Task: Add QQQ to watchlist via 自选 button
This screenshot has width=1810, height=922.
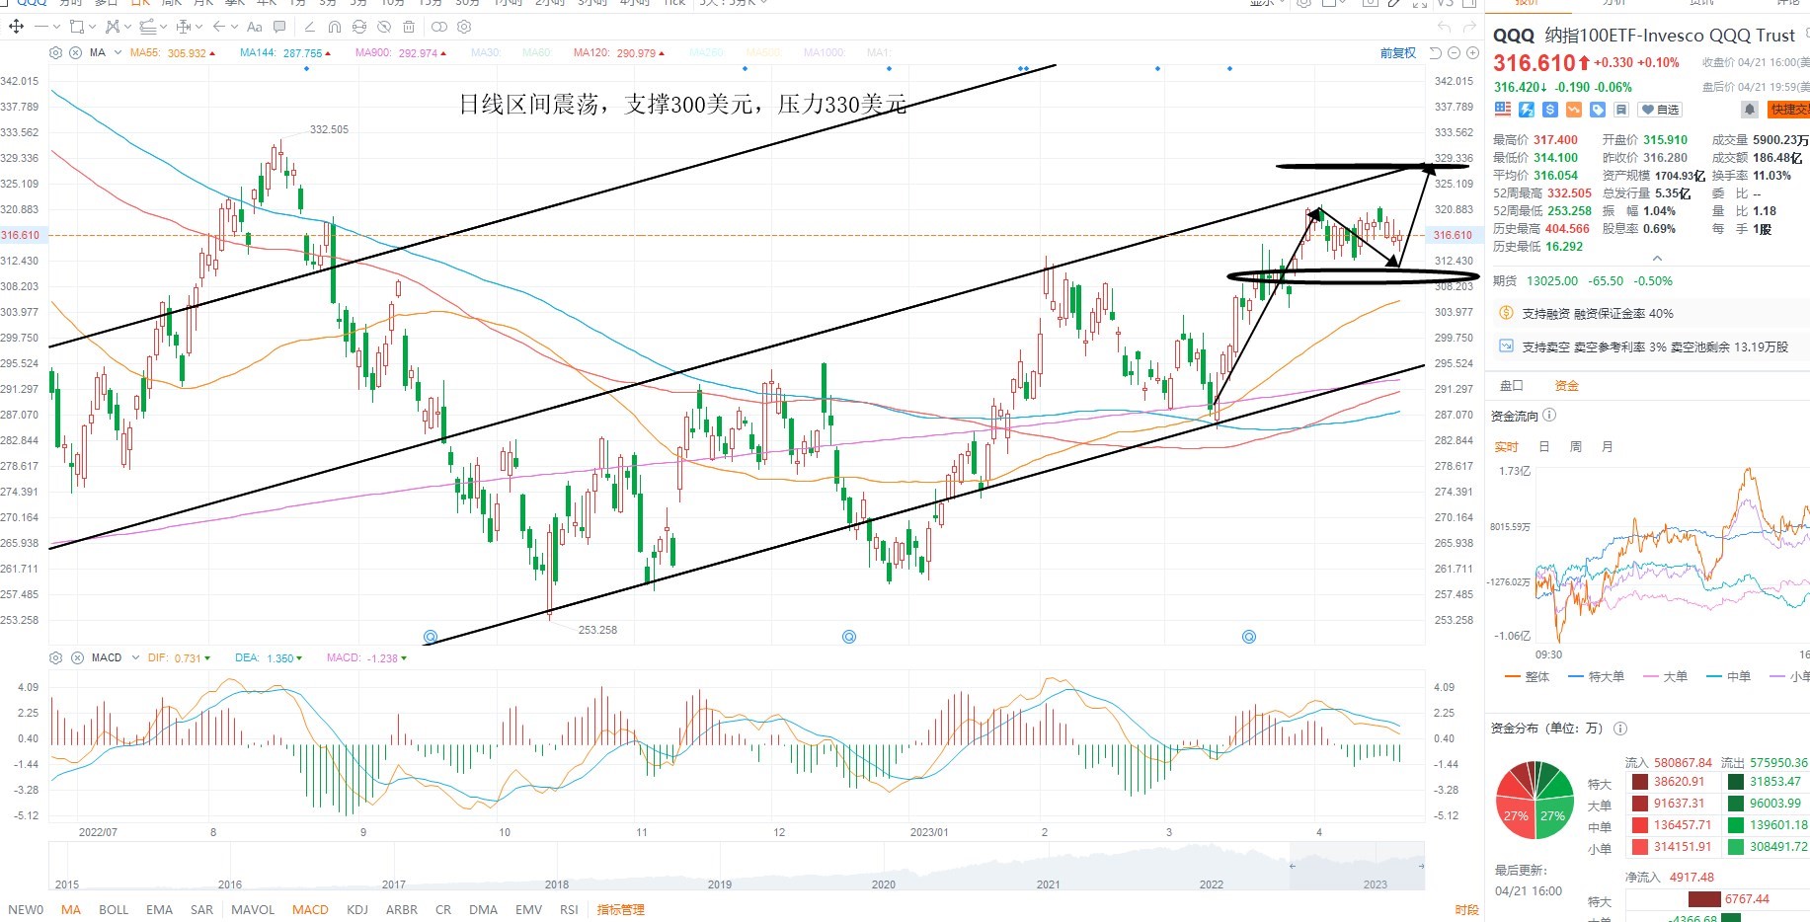Action: pyautogui.click(x=1660, y=109)
